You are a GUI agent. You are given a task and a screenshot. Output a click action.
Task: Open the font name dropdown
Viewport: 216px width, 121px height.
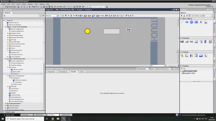[58, 16]
